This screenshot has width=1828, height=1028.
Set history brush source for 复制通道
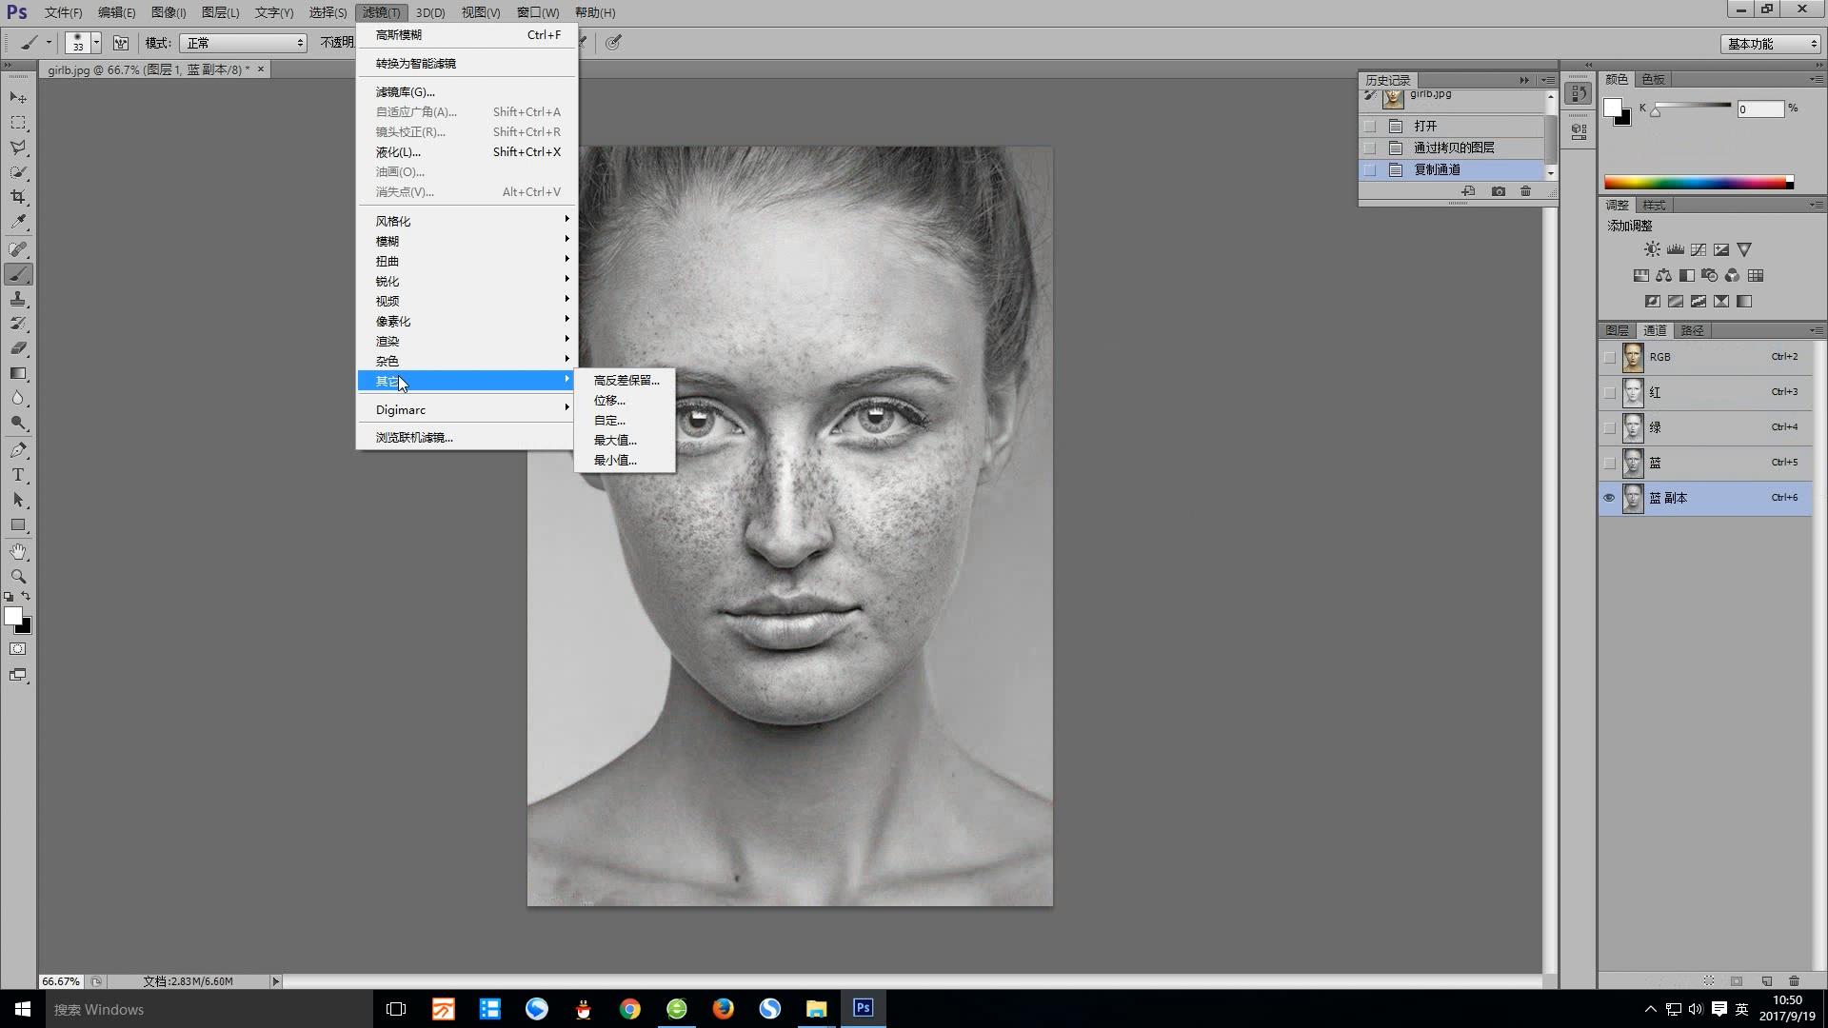click(1370, 169)
